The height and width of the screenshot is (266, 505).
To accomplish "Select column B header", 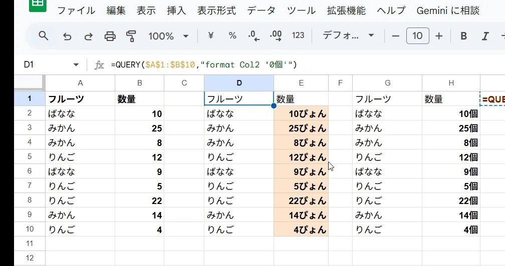I will [x=139, y=83].
